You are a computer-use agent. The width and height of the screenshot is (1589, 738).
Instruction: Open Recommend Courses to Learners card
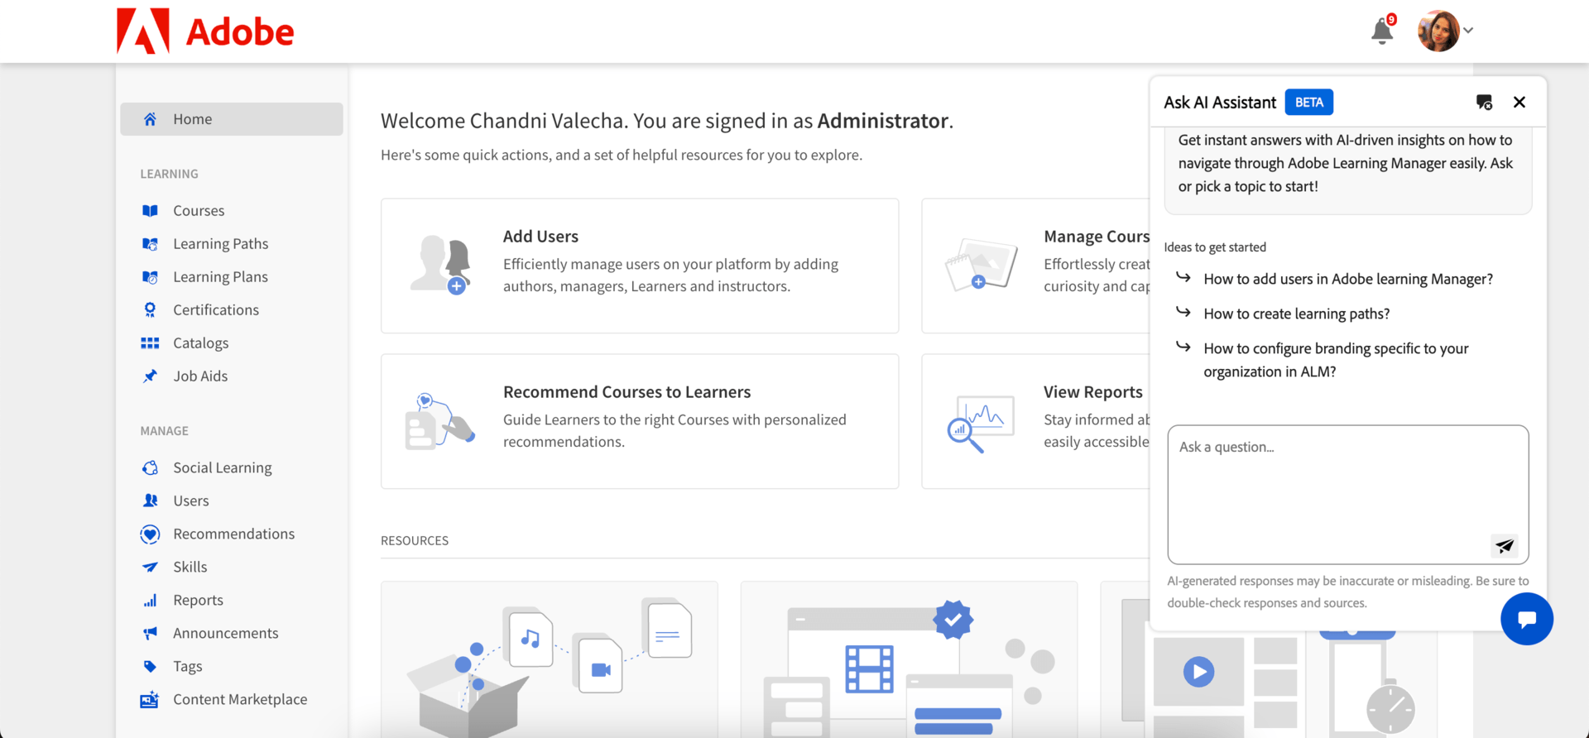(639, 421)
